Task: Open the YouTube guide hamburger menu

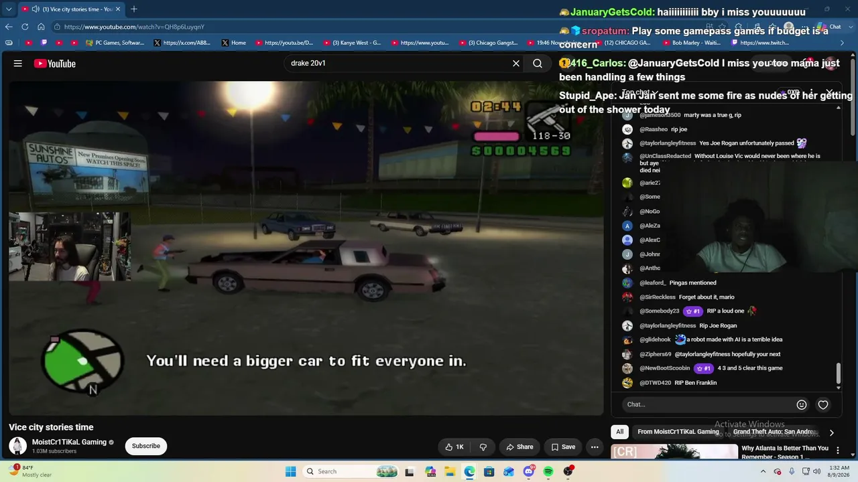Action: pyautogui.click(x=18, y=64)
